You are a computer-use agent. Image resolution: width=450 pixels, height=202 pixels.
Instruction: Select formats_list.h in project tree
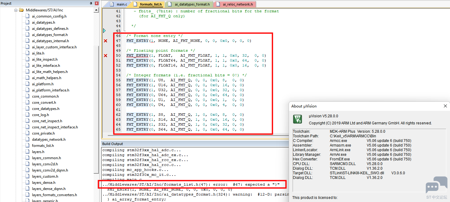pos(43,146)
